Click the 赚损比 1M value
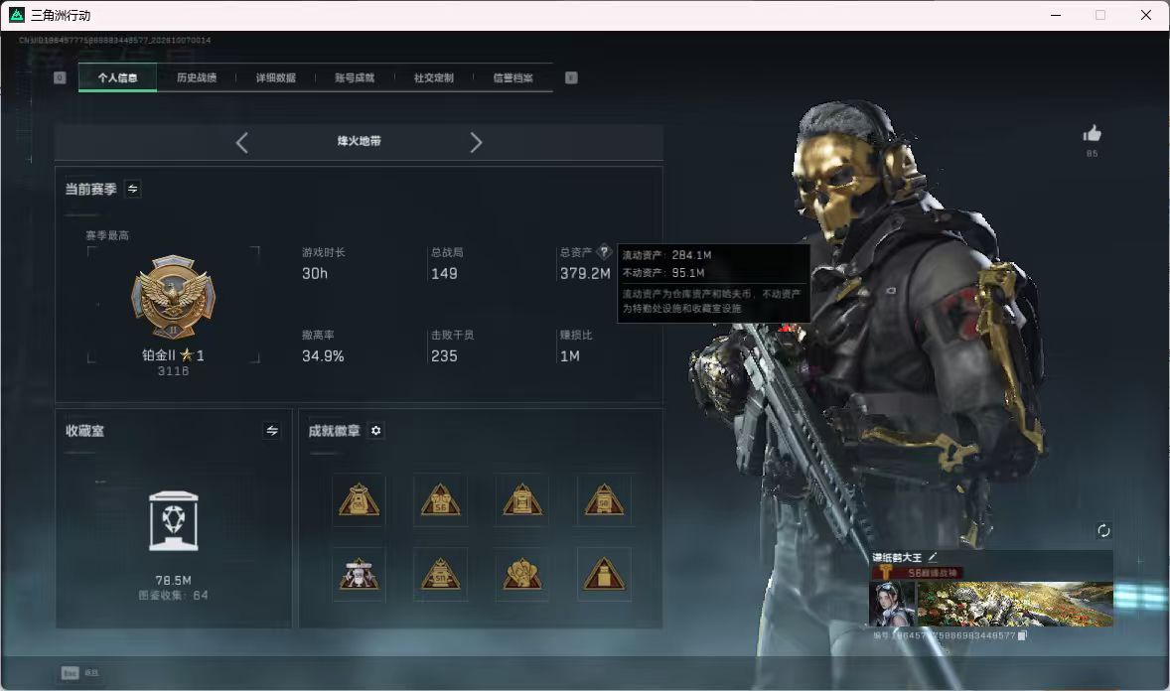Viewport: 1170px width, 691px height. [570, 356]
